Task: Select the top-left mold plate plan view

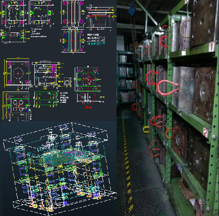Action: point(14,13)
